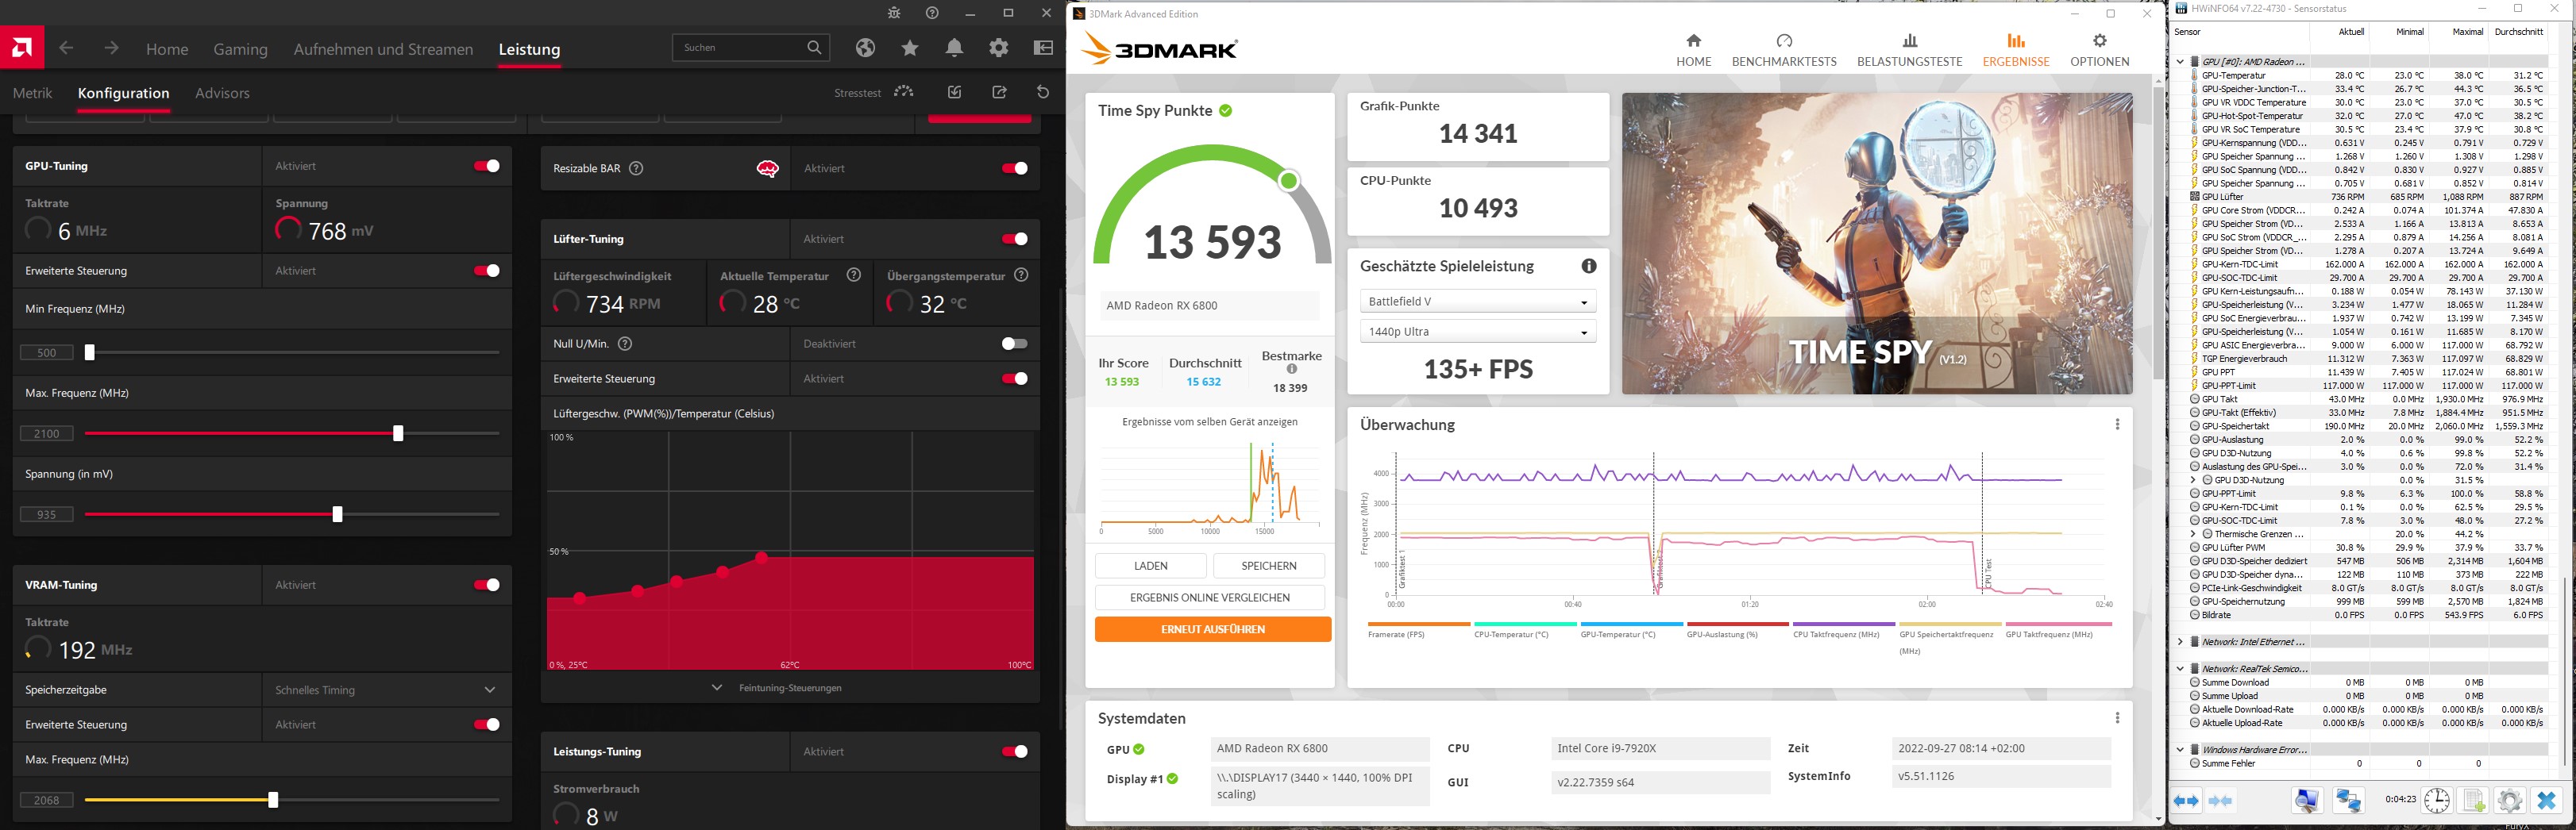Open Aufnehmen und Streamen tab
The width and height of the screenshot is (2576, 830).
coord(383,49)
